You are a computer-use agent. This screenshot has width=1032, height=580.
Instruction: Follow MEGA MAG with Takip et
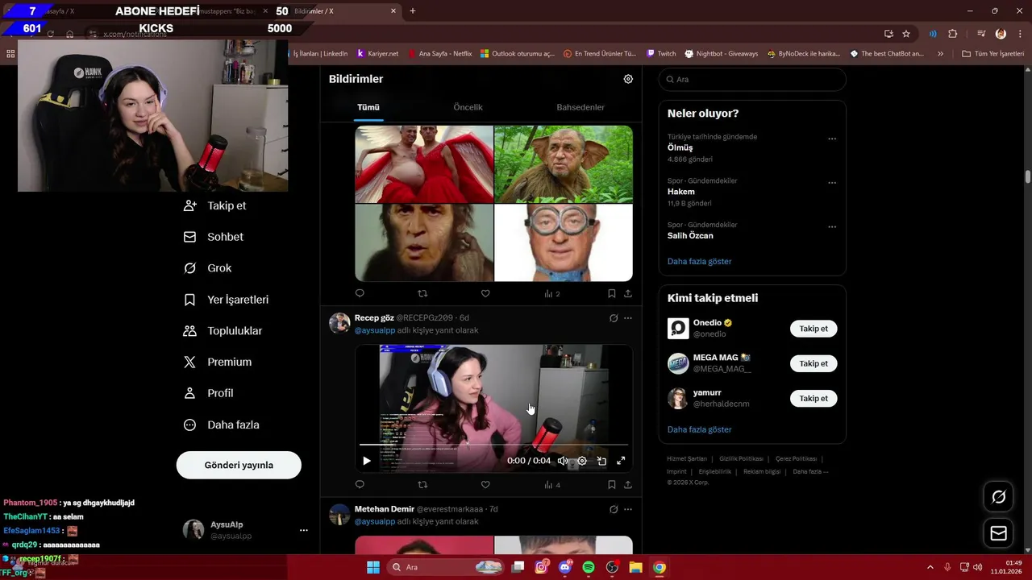(814, 363)
